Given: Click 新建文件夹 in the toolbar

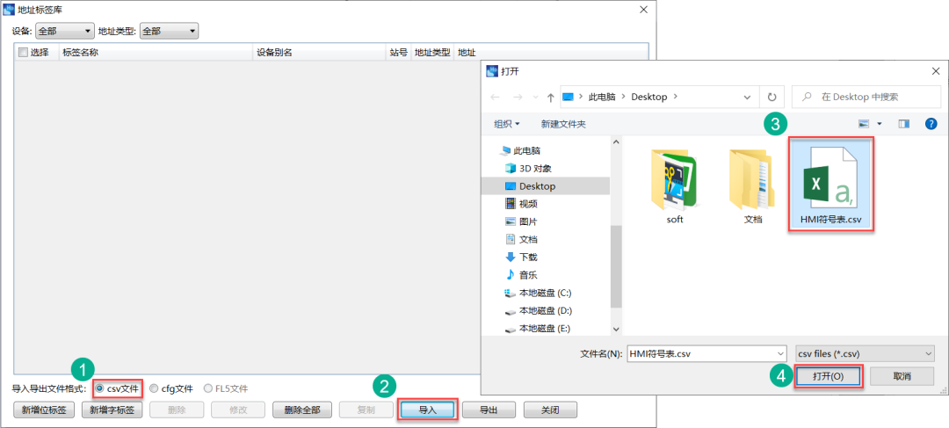Looking at the screenshot, I should click(563, 124).
